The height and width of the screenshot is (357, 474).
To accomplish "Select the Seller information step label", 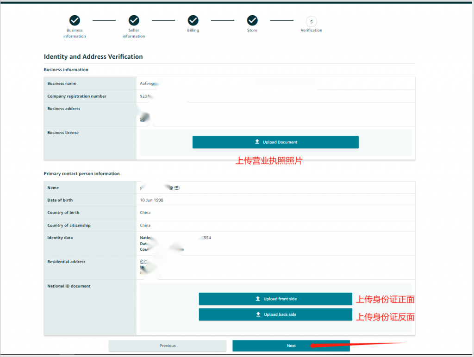I will [x=134, y=33].
